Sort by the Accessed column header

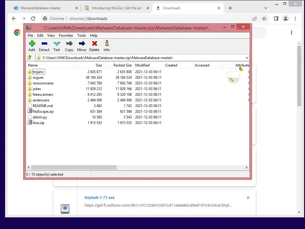tap(207, 65)
